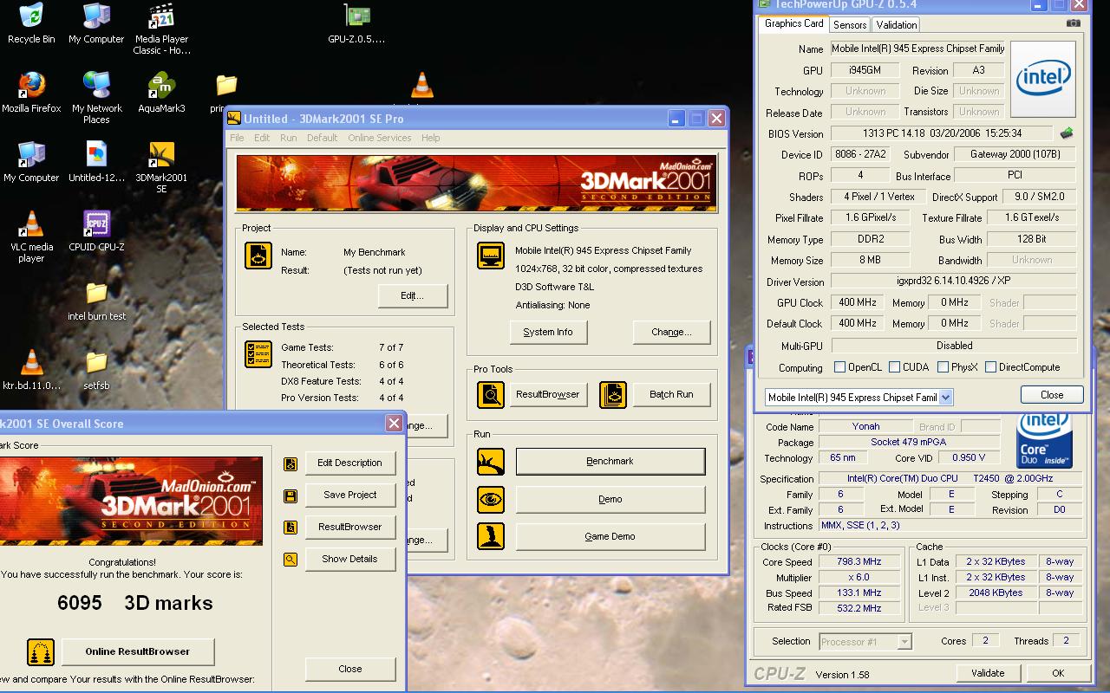Click the Demo button
This screenshot has width=1110, height=693.
click(610, 499)
